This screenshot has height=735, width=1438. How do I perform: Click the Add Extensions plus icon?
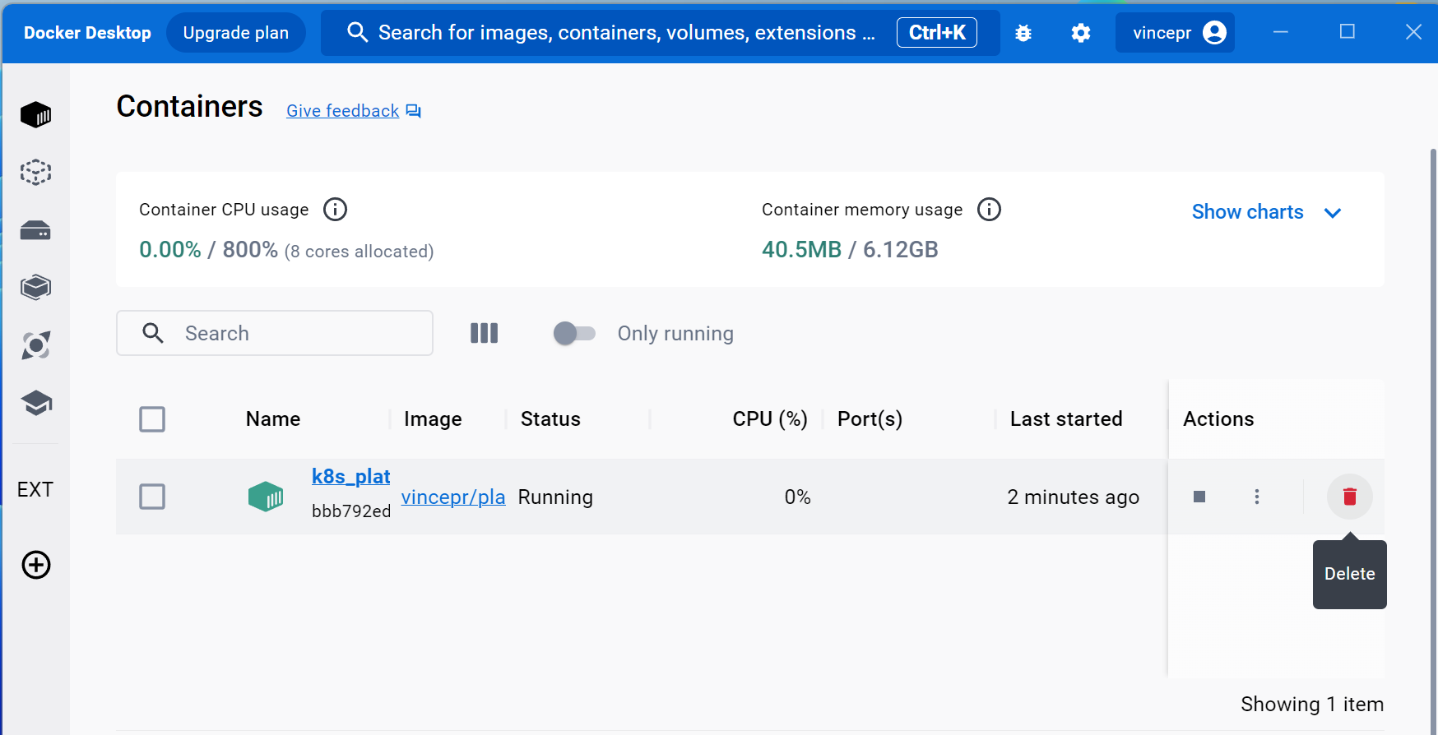(x=35, y=565)
